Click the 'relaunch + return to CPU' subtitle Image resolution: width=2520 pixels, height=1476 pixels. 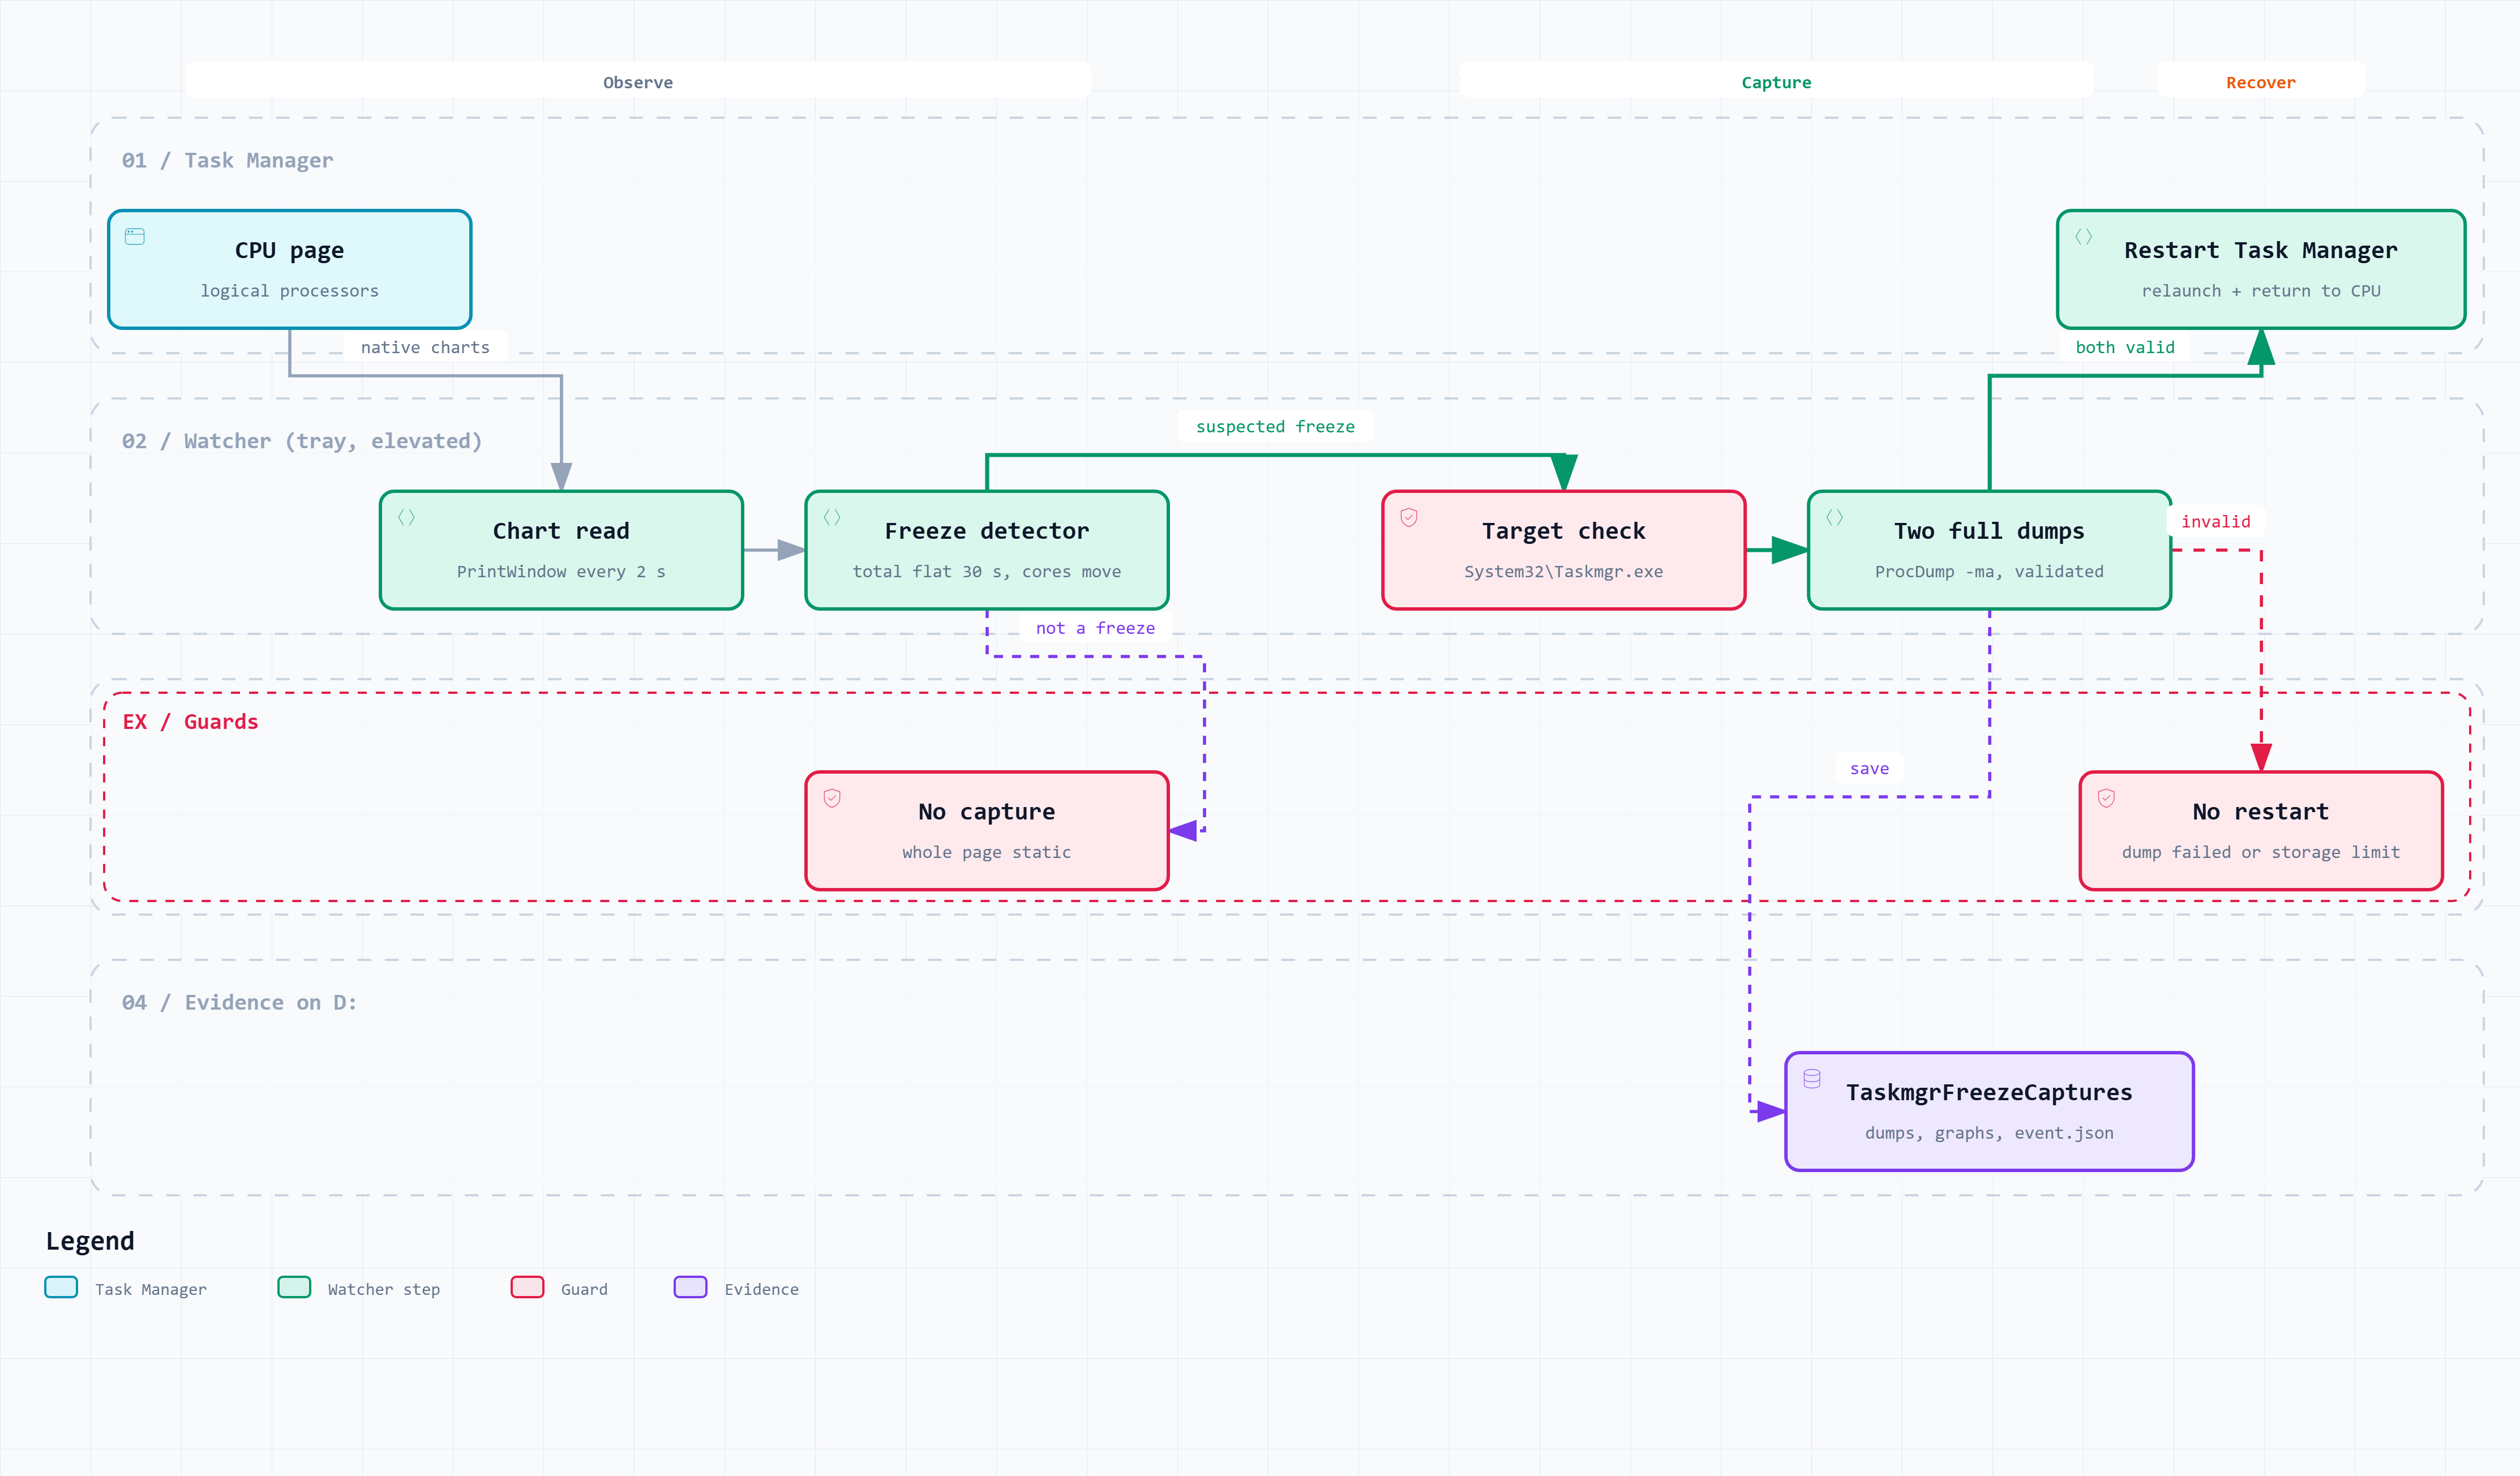(x=2261, y=291)
